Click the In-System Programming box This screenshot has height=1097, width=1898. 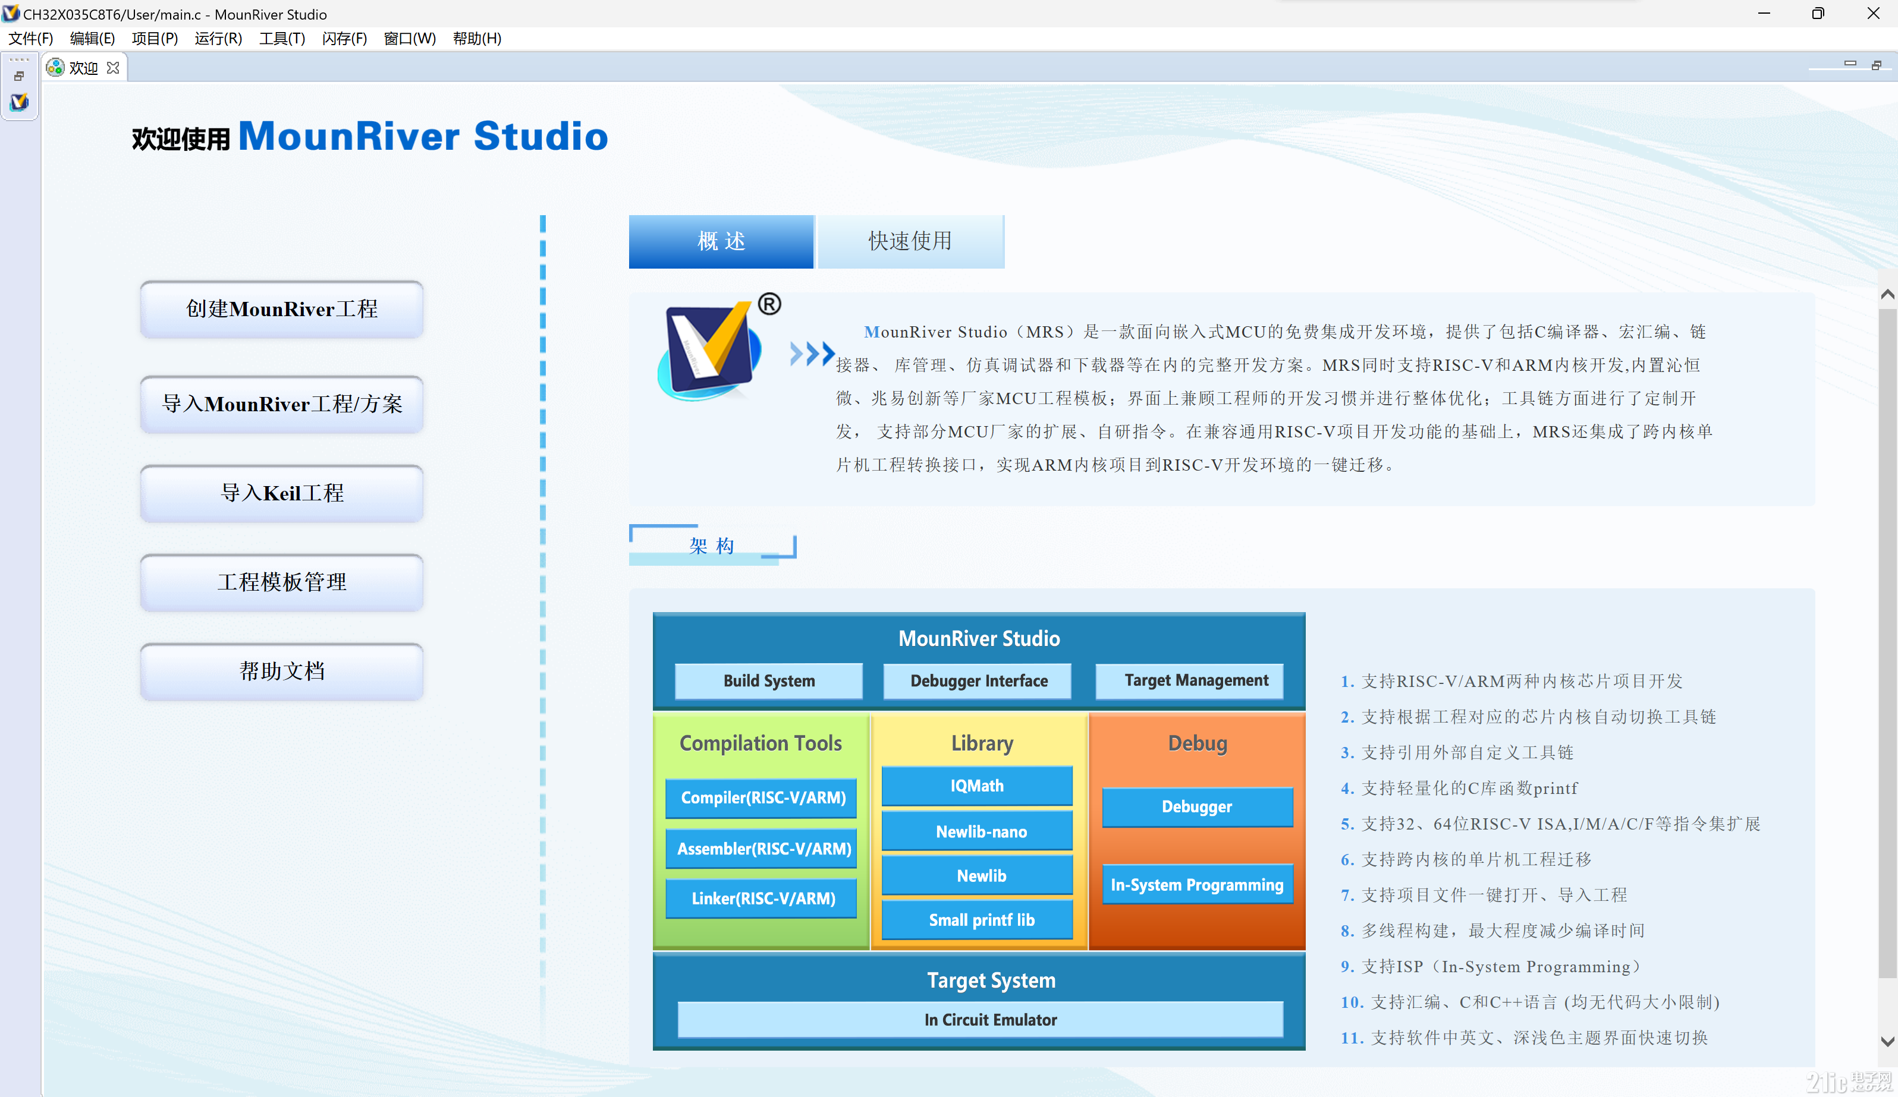(x=1198, y=885)
